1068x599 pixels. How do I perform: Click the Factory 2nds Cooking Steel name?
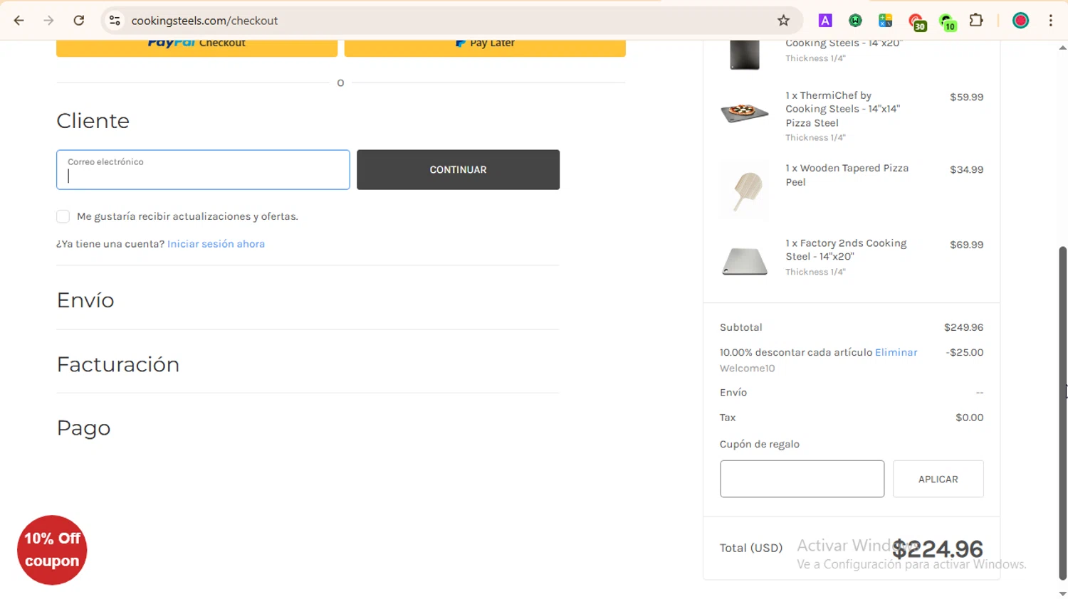[846, 250]
